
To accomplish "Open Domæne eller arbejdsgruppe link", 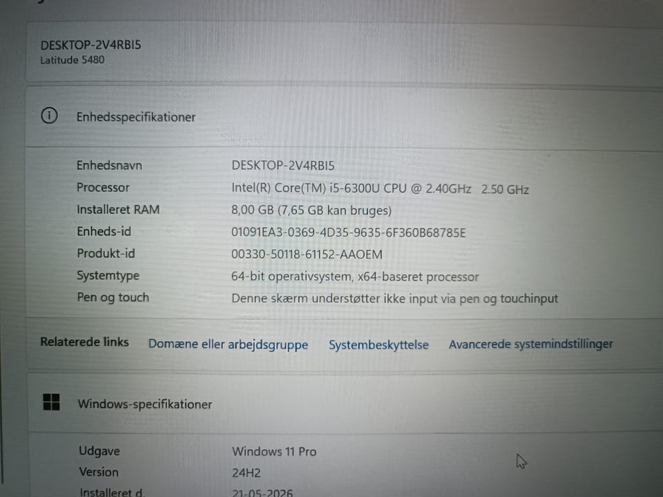I will point(228,344).
